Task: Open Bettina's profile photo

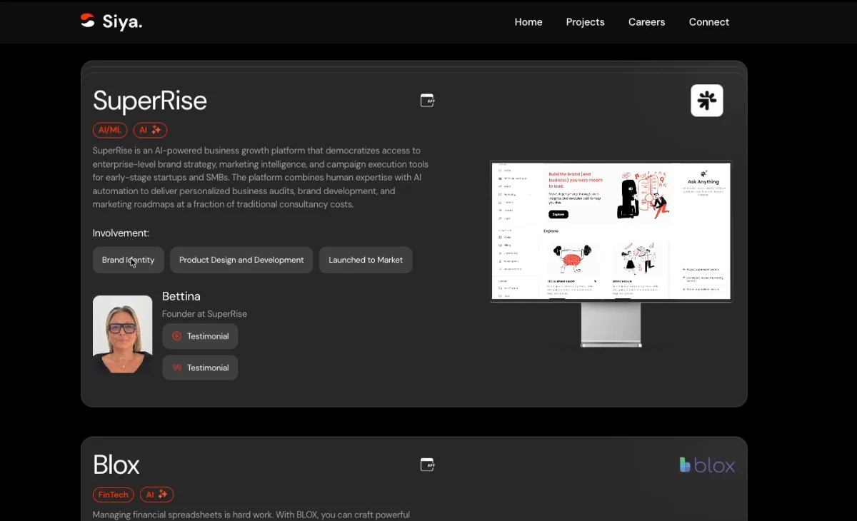Action: pos(123,335)
